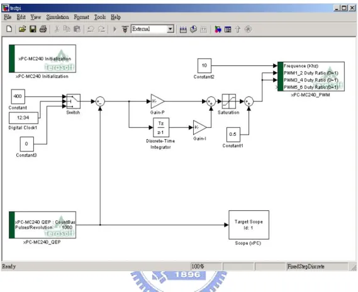Open the simulation mode dropdown arrow

point(170,29)
